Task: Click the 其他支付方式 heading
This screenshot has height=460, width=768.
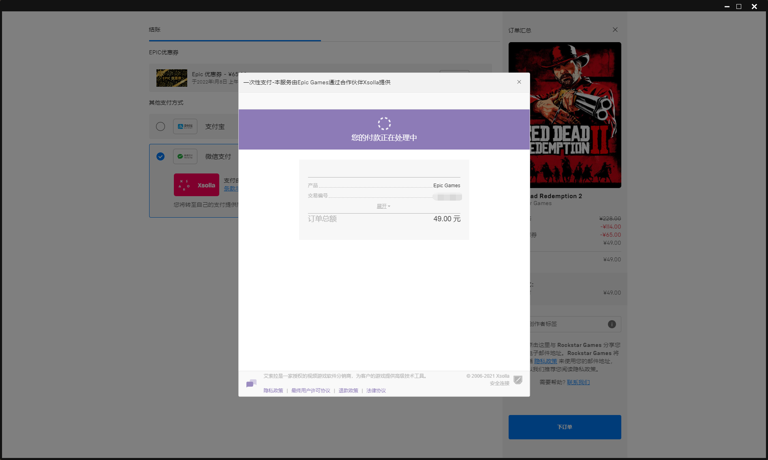Action: point(166,103)
